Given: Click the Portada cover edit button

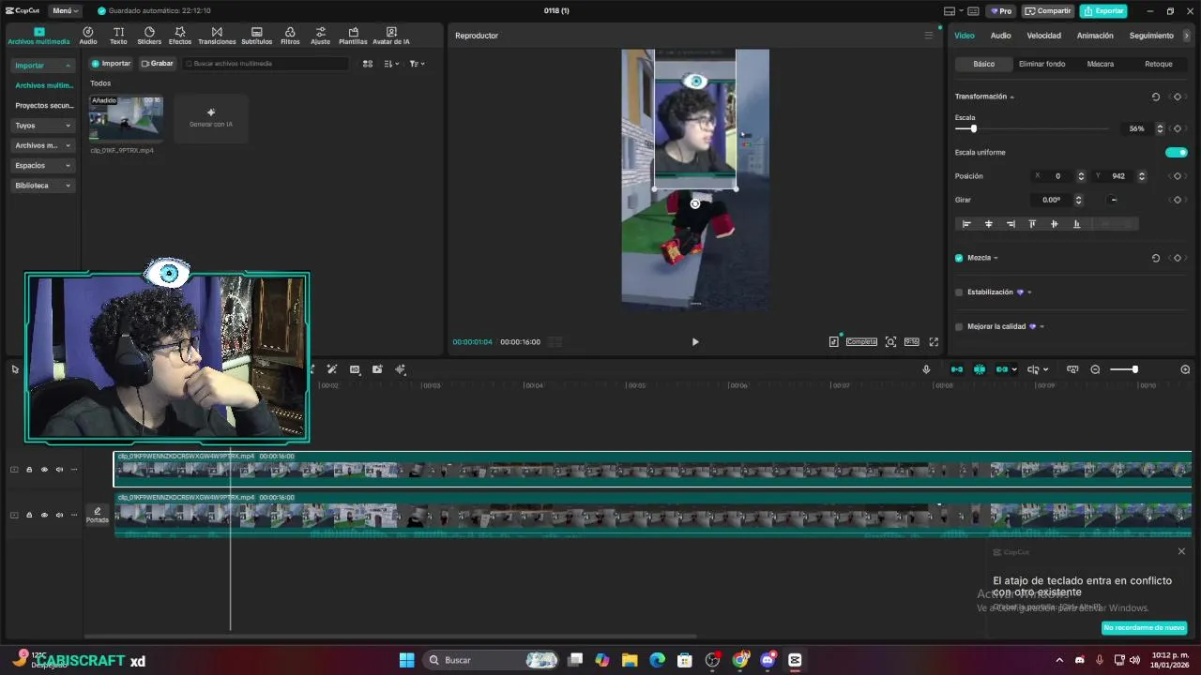Looking at the screenshot, I should point(98,515).
